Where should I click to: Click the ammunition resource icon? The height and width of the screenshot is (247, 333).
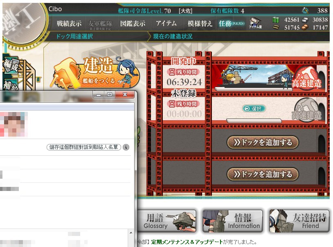pyautogui.click(x=276, y=27)
